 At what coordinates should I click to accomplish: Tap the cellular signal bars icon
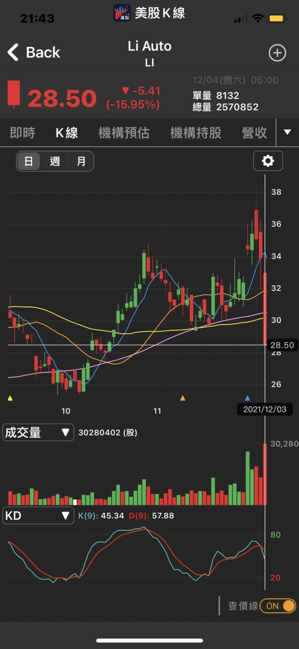point(241,19)
